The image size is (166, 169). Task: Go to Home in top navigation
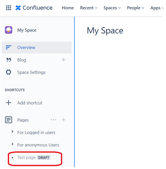68,8
